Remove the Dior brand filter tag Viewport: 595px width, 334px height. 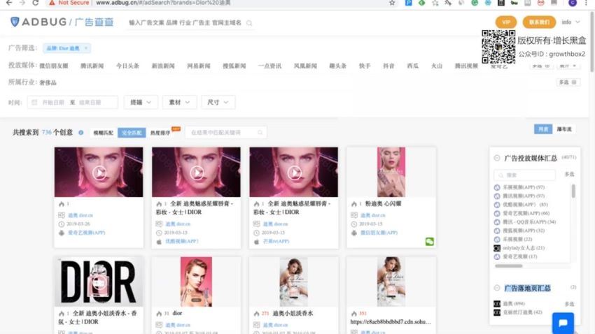pos(86,48)
